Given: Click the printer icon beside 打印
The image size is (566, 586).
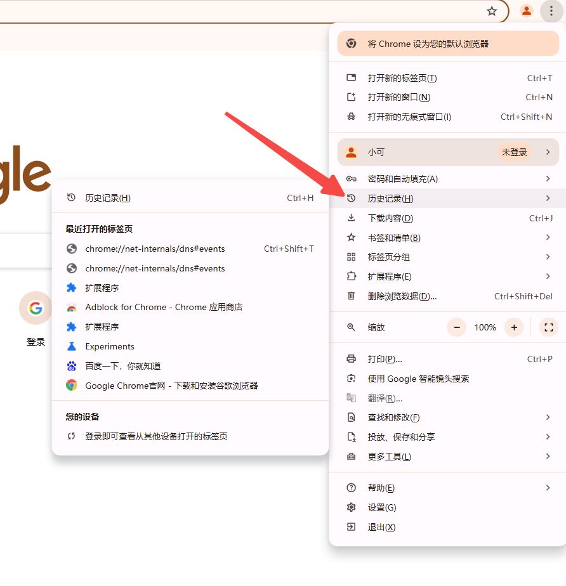Looking at the screenshot, I should [351, 359].
